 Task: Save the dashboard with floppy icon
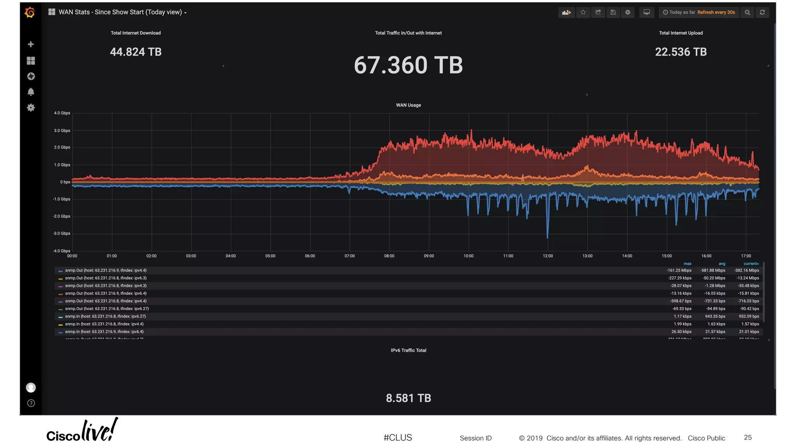(613, 12)
